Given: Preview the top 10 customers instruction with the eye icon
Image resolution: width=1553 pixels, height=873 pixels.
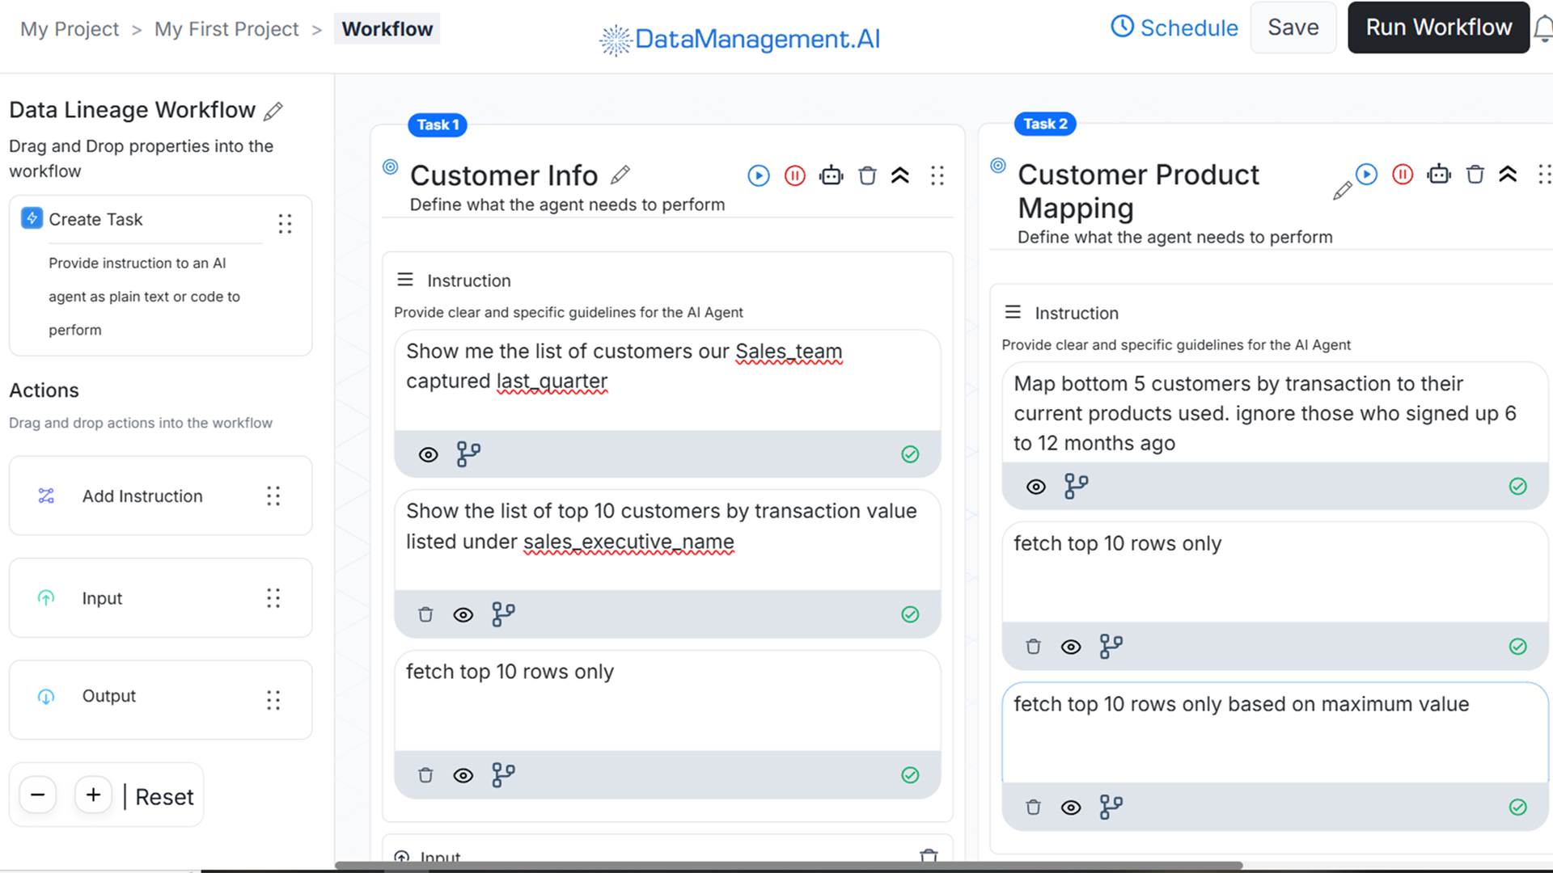Looking at the screenshot, I should coord(463,614).
